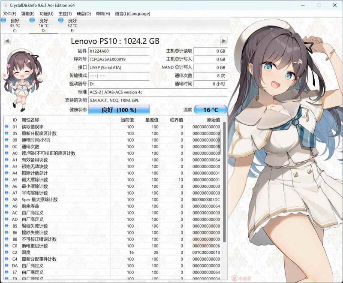Screen dimensions: 343x283
Task: Open the 主题(T) menu
Action: pyautogui.click(x=65, y=14)
